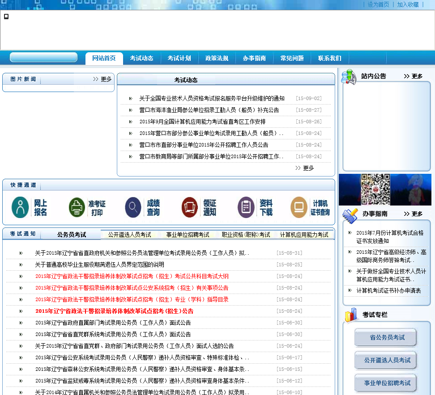Open 2015年辽宁省公安系统 递补人员资格审查 link
This screenshot has height=395, width=435.
point(142,357)
